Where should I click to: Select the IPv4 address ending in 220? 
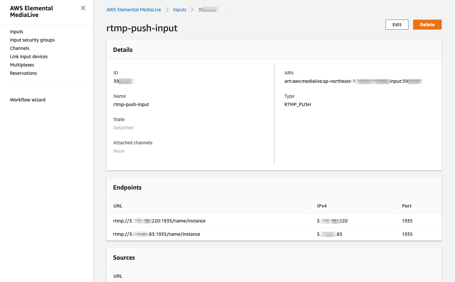(x=332, y=221)
